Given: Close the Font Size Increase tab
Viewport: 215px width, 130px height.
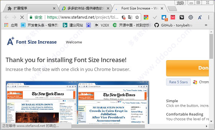Looking at the screenshot, I should (162, 9).
